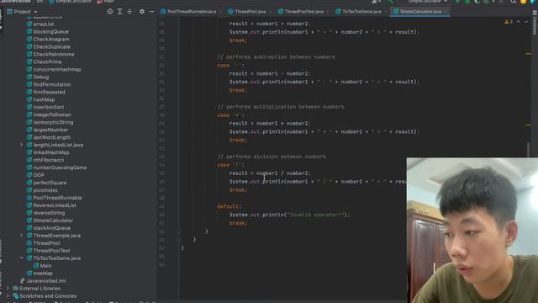This screenshot has width=538, height=303.
Task: Jump to next highlighted problem arrow
Action: (526, 22)
